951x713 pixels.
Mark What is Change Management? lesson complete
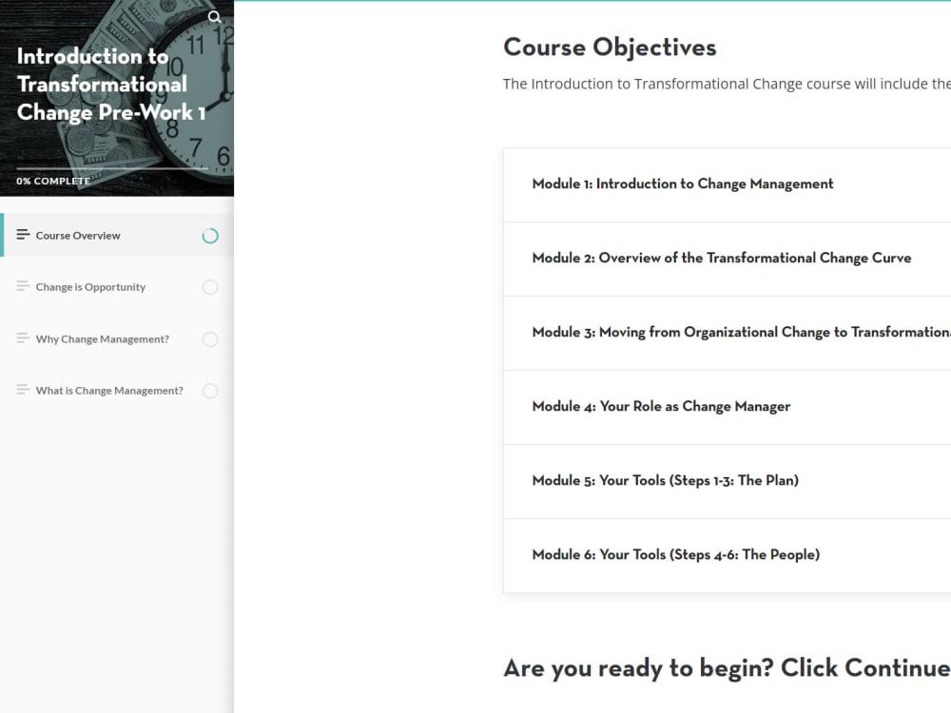[210, 390]
